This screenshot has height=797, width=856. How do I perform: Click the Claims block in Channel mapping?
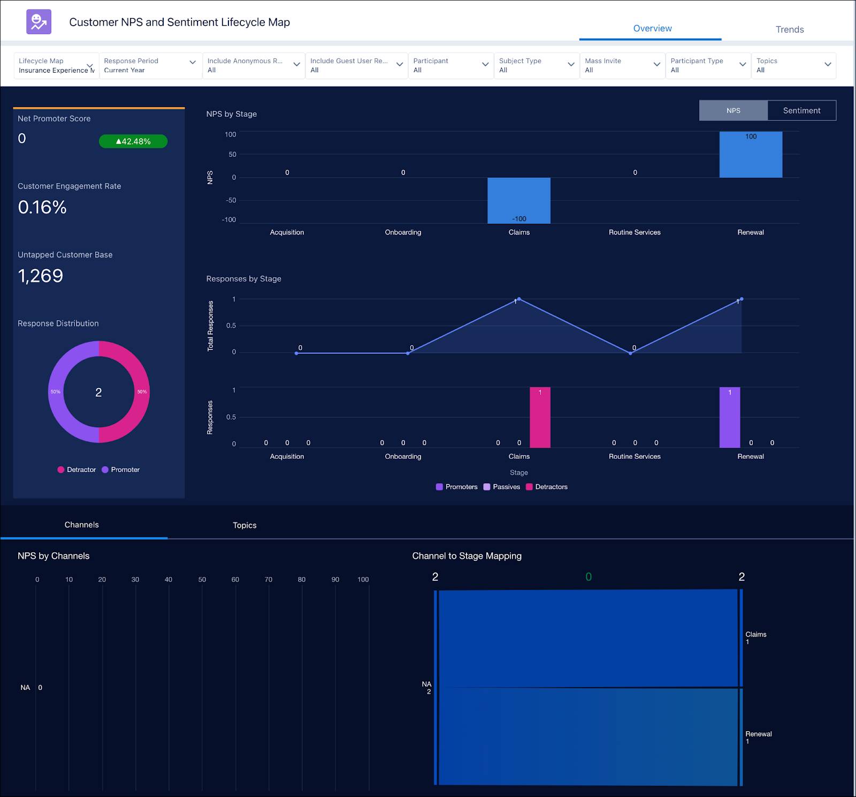point(588,638)
